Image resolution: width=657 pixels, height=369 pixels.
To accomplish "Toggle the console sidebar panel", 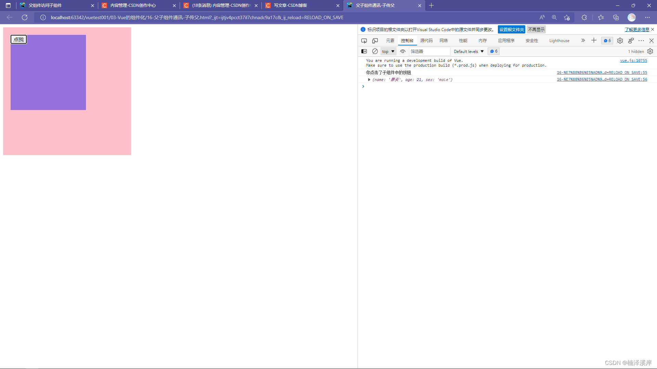I will pos(364,51).
